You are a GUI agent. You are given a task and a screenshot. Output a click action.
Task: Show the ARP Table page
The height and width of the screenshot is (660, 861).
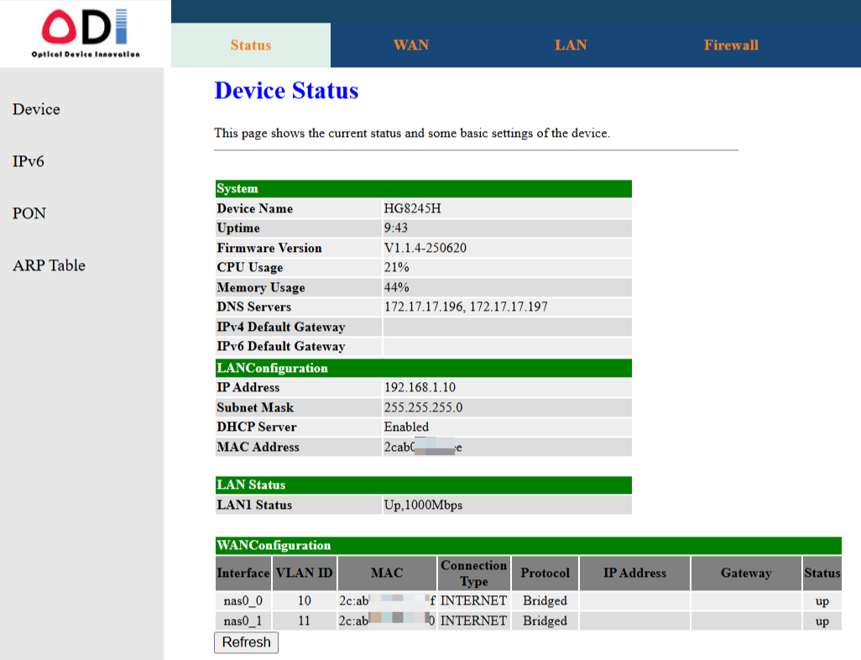click(x=49, y=265)
